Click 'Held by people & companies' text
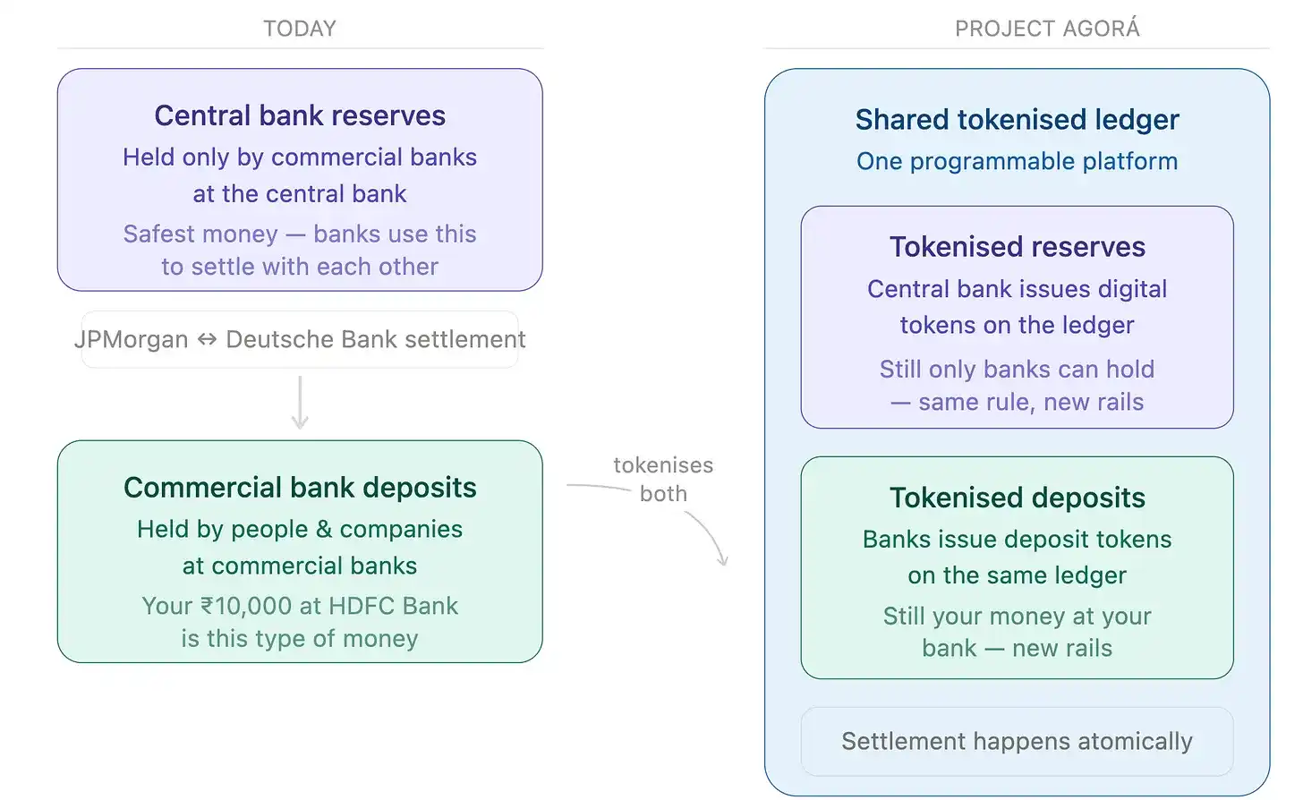 click(x=300, y=529)
